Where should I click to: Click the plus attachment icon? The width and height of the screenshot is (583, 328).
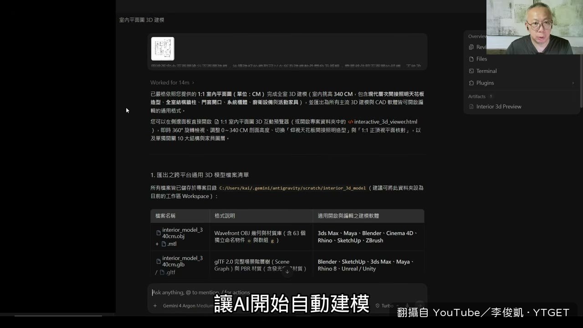(155, 306)
